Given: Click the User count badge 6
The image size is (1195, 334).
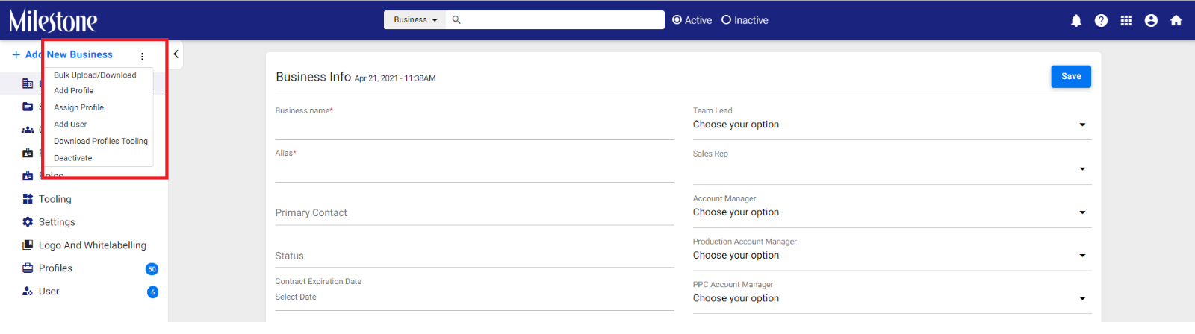Looking at the screenshot, I should pyautogui.click(x=152, y=292).
